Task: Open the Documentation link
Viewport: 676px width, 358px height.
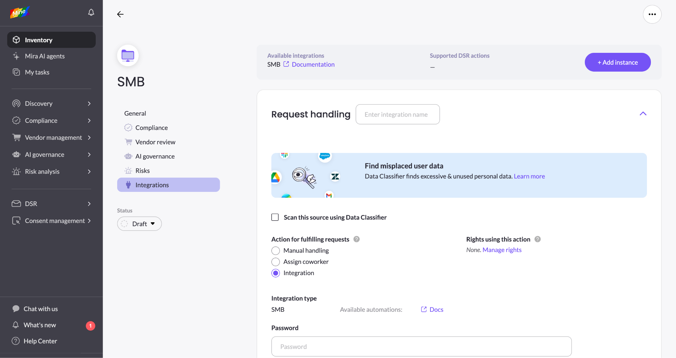Action: [313, 64]
